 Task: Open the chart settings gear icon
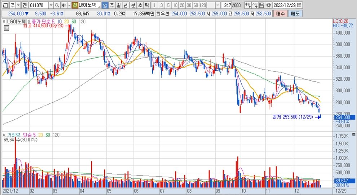(269, 5)
